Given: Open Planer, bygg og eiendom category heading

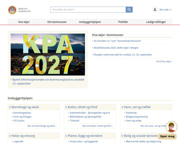Looking at the screenshot, I should pyautogui.click(x=85, y=136).
